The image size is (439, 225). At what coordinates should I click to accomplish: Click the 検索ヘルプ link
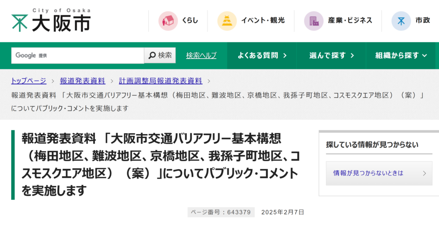point(201,55)
